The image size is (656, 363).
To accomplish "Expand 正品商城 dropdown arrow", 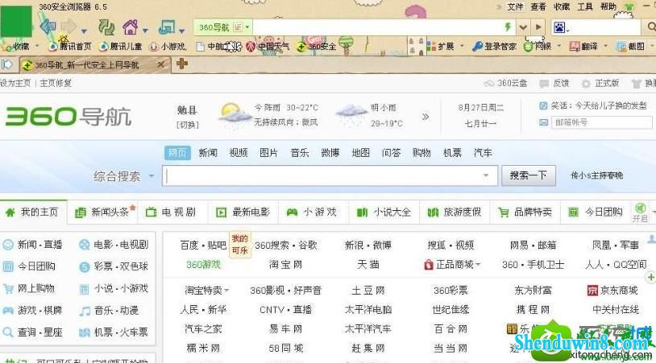I will click(478, 265).
